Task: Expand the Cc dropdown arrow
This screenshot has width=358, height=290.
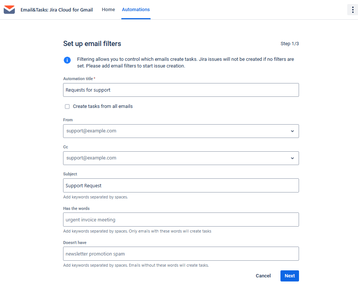Action: [x=292, y=158]
